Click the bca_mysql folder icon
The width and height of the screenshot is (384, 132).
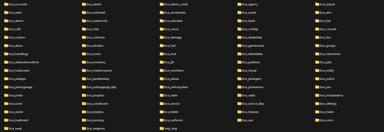click(240, 71)
